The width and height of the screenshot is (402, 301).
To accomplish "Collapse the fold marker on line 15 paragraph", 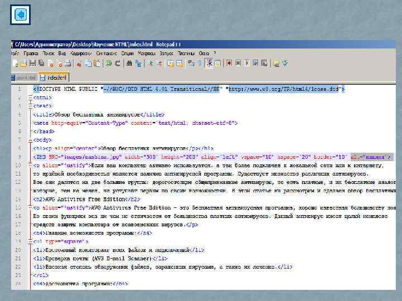I will [30, 207].
